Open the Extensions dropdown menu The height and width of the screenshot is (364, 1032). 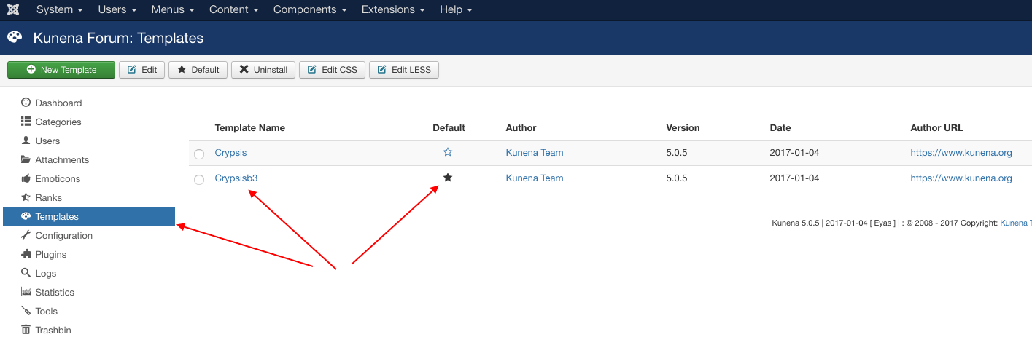pos(393,9)
